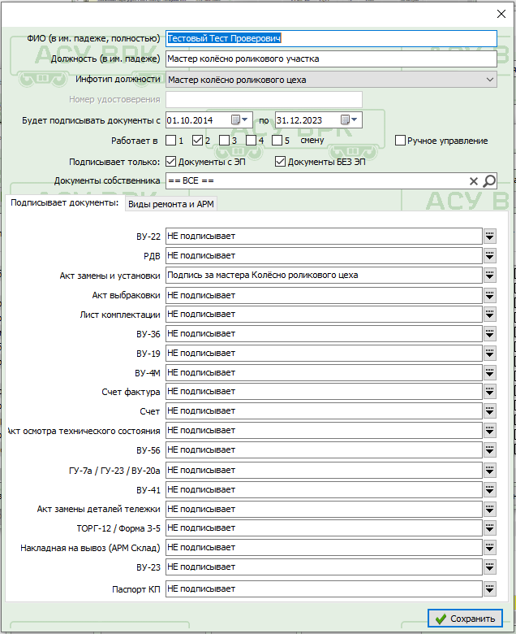Screen dimensions: 516x634
Task: Open list button for ВУ-23 row
Action: click(x=490, y=567)
